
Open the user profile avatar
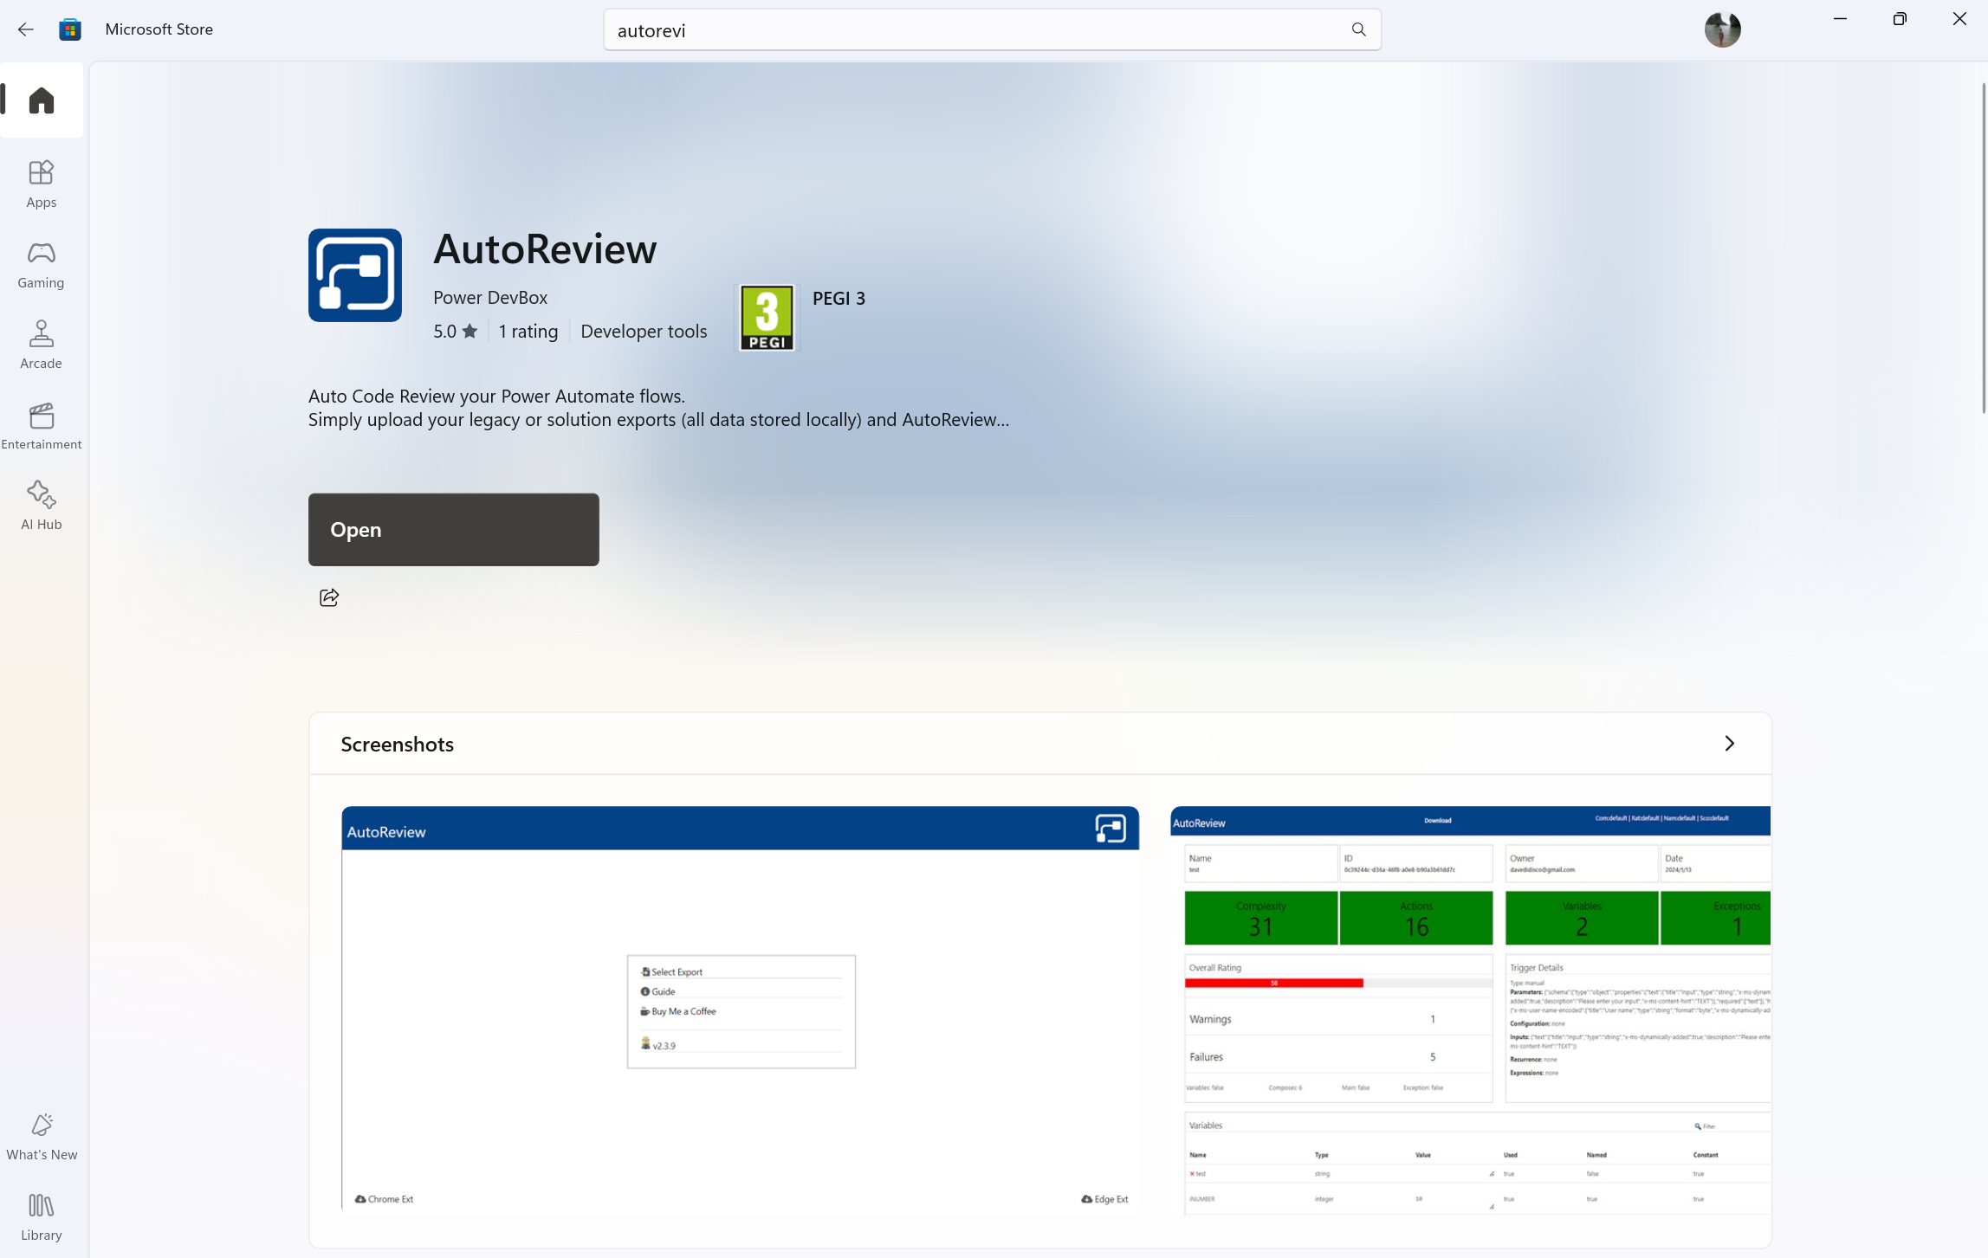1722,30
